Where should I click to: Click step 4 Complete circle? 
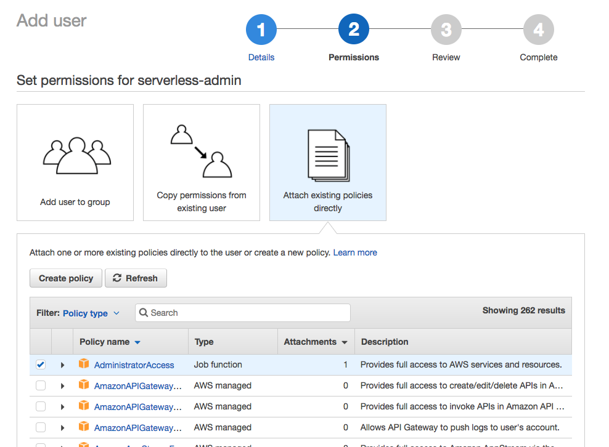pyautogui.click(x=538, y=30)
